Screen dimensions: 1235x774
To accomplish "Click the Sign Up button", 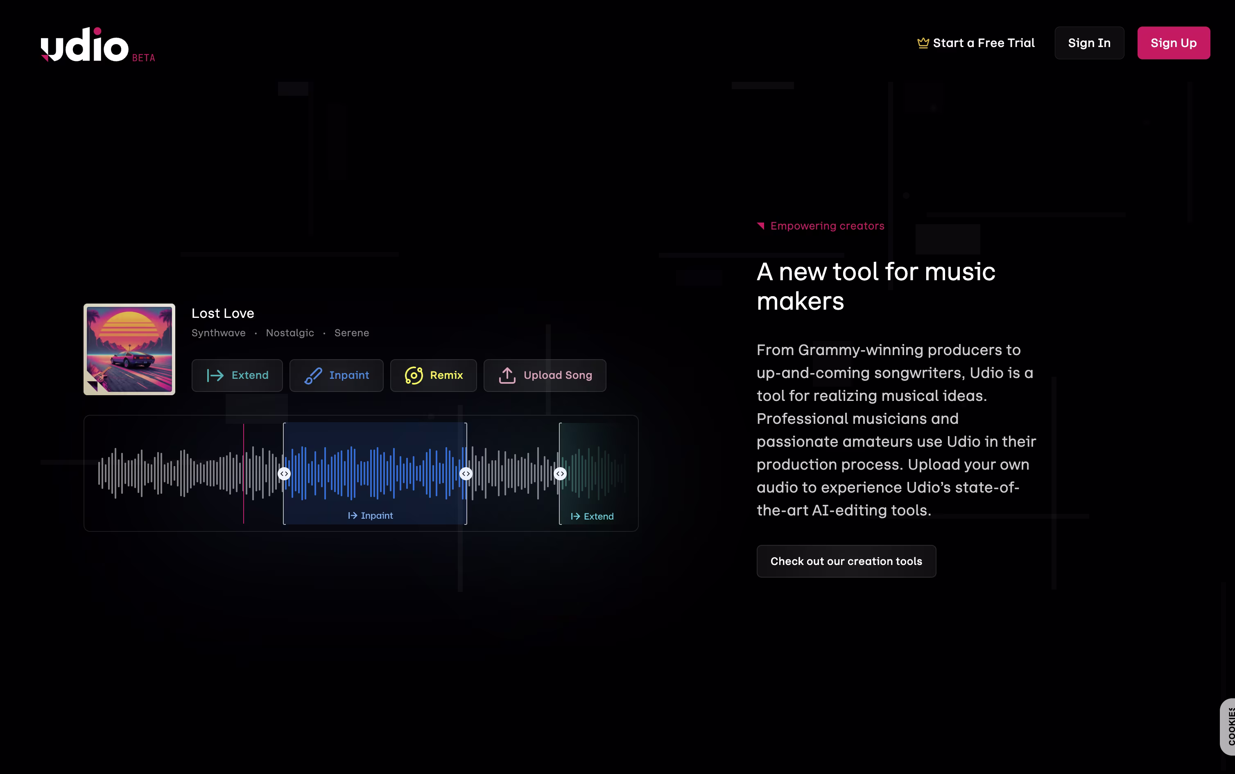I will coord(1174,43).
